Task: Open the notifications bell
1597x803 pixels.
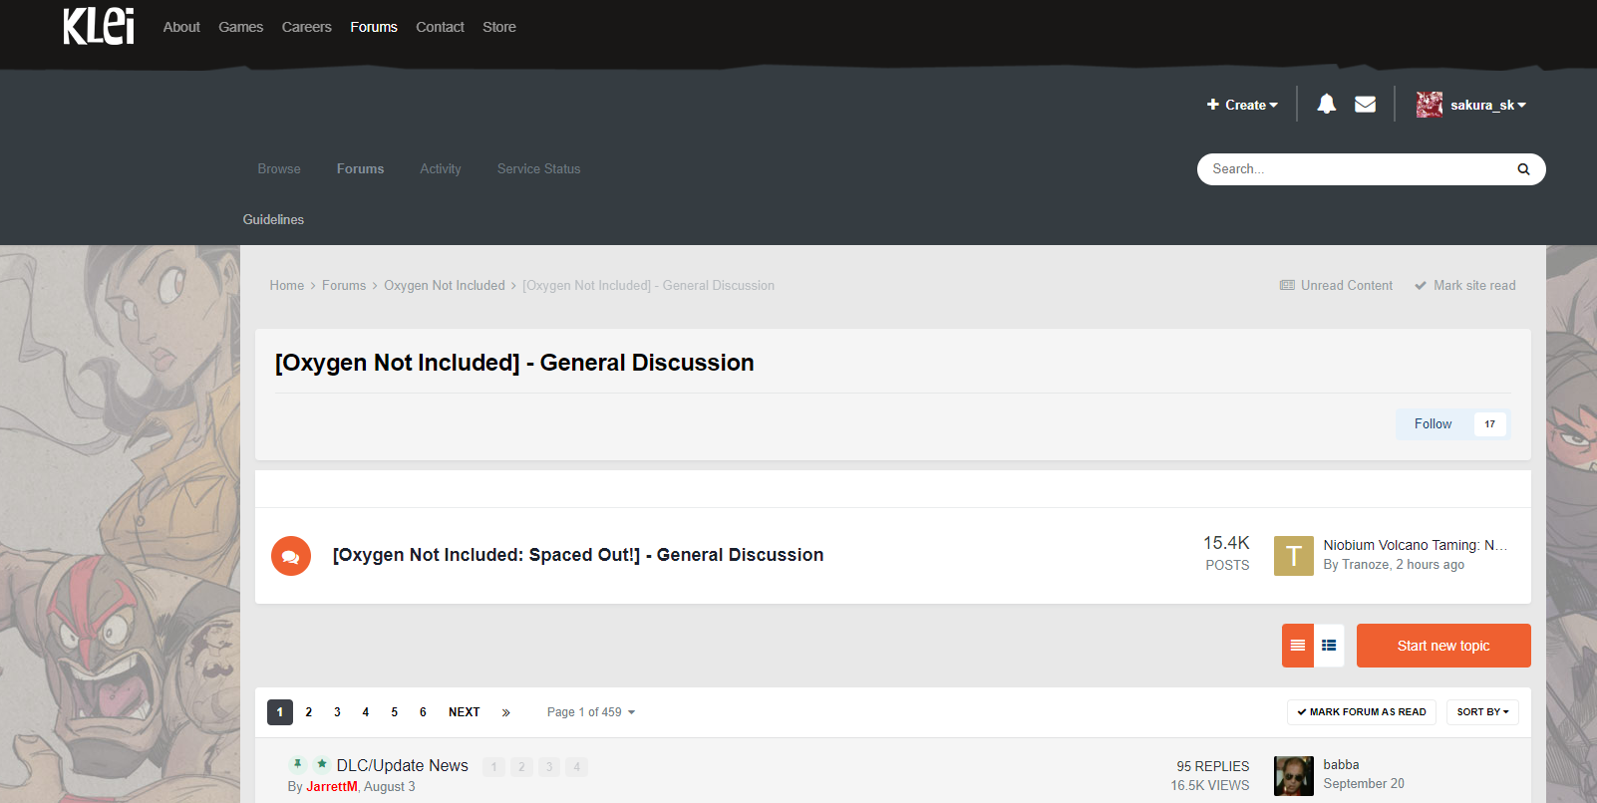Action: pos(1326,104)
